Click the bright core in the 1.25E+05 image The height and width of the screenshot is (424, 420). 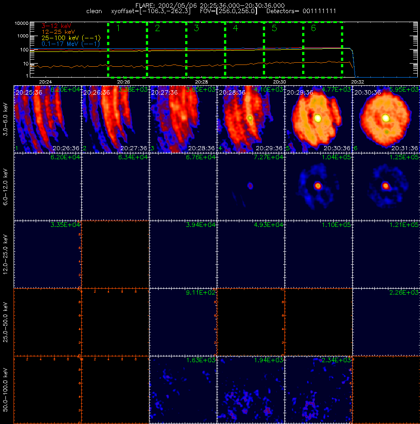[386, 186]
